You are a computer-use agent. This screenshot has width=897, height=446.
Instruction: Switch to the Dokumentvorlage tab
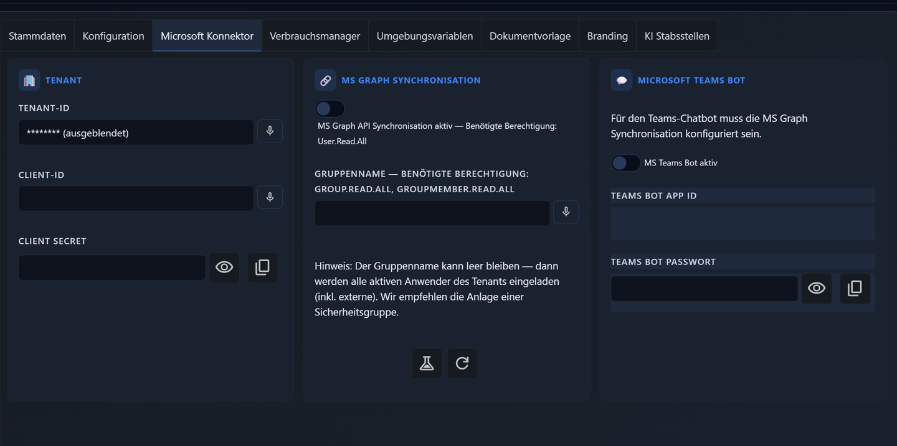(x=530, y=36)
